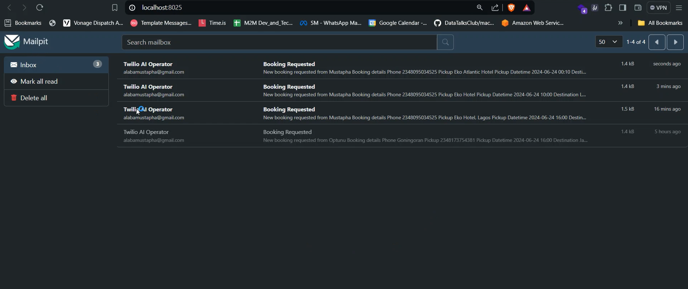Open the browser hamburger menu
The image size is (688, 289).
click(679, 8)
